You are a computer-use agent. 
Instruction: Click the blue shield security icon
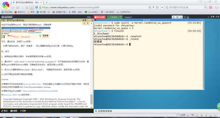click(x=37, y=7)
